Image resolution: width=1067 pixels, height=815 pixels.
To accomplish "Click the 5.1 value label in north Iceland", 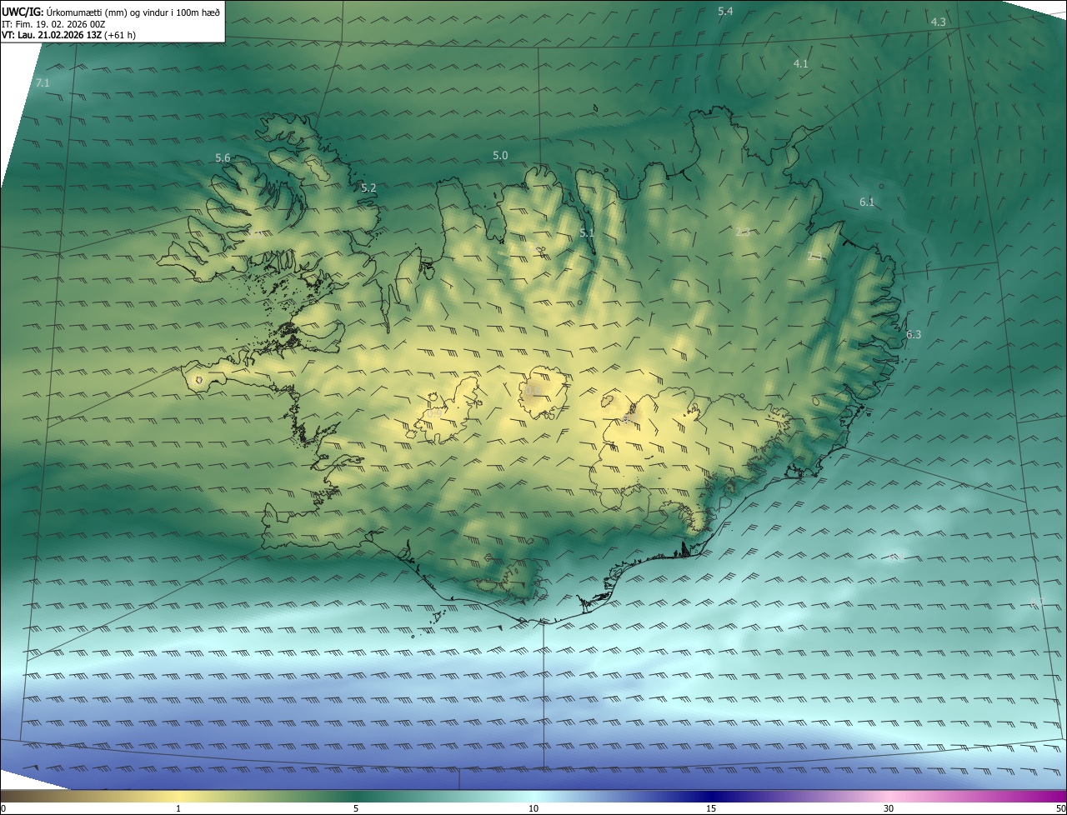I will click(587, 233).
